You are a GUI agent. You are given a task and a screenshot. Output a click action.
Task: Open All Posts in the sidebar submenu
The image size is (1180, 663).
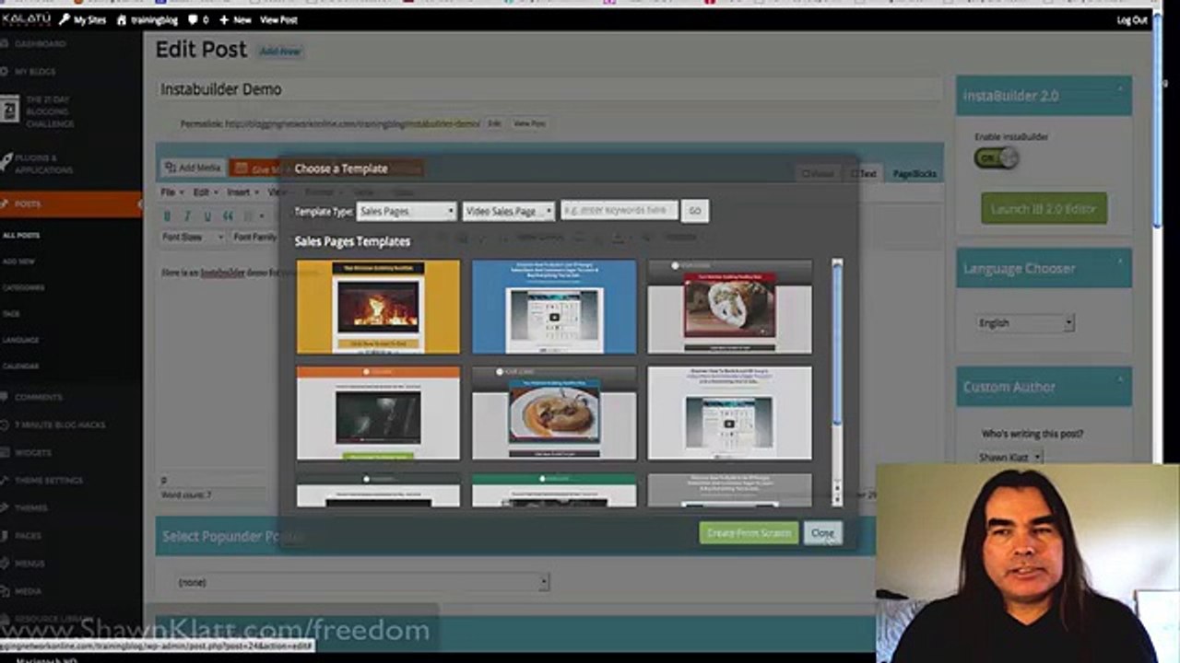21,236
